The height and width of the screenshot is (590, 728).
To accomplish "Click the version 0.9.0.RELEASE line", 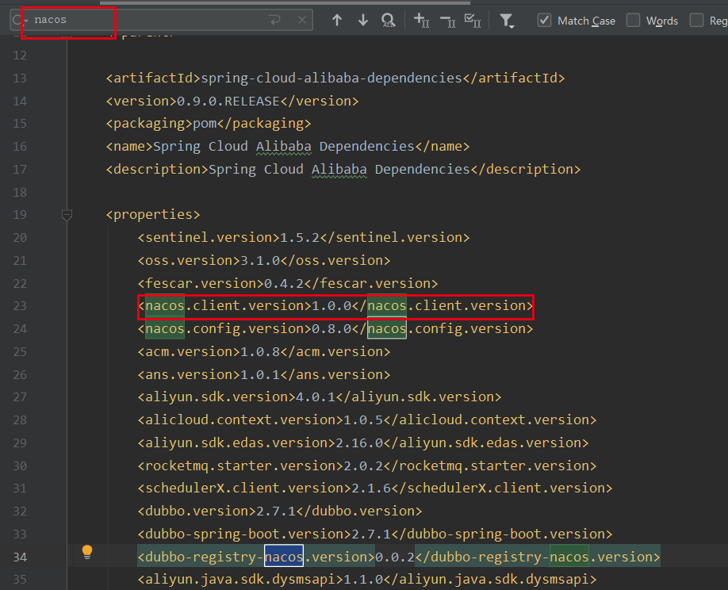I will (232, 102).
